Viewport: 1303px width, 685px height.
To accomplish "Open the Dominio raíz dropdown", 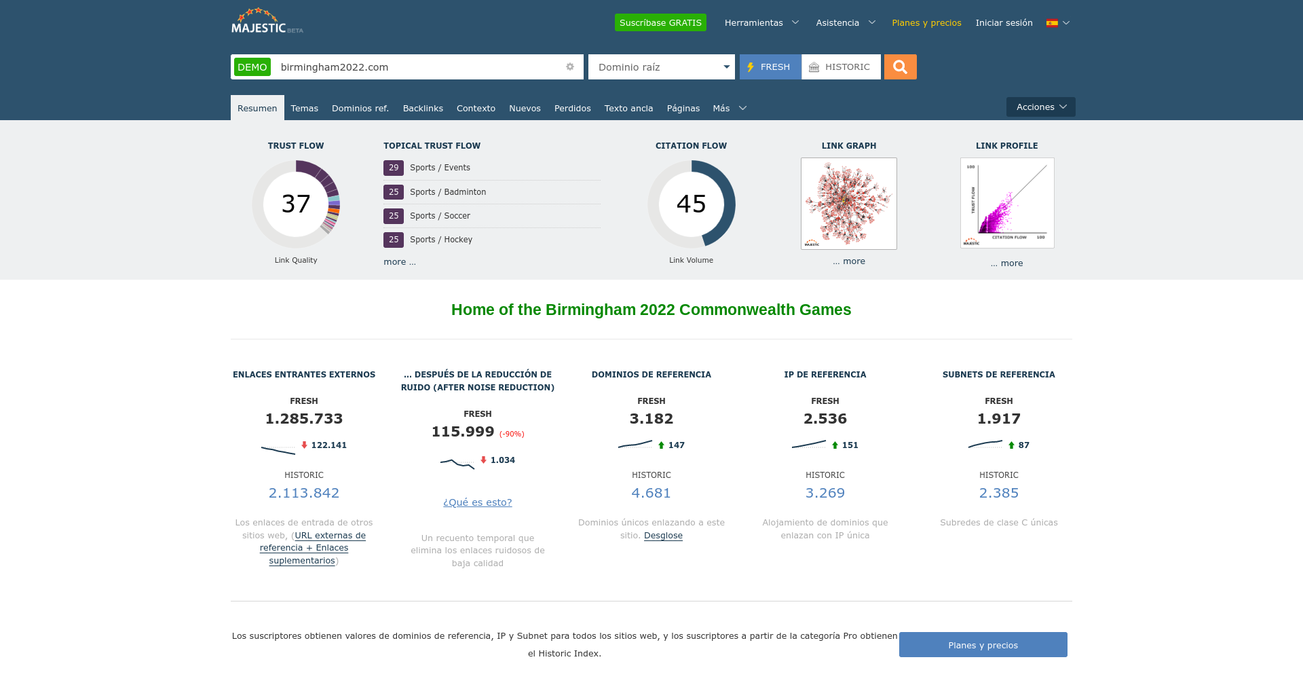I will (662, 67).
